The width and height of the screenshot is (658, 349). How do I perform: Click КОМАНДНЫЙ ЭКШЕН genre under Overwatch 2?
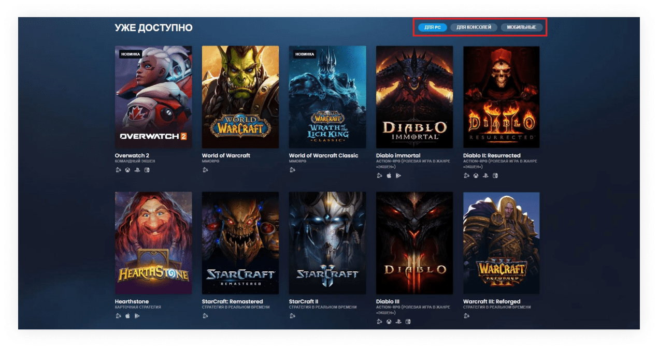[135, 161]
